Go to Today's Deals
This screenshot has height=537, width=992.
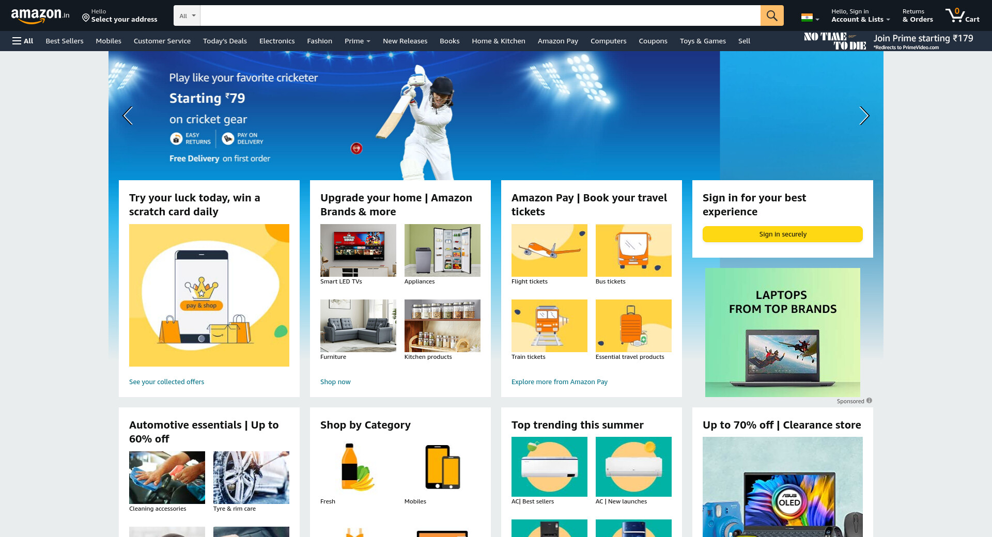tap(225, 41)
